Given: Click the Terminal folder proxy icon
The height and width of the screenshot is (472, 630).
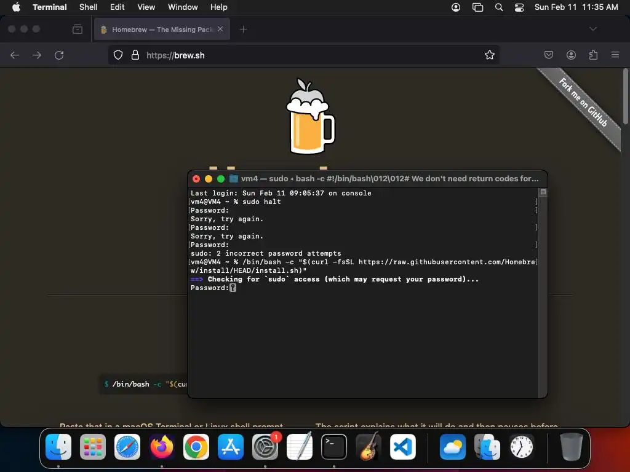Looking at the screenshot, I should [233, 179].
